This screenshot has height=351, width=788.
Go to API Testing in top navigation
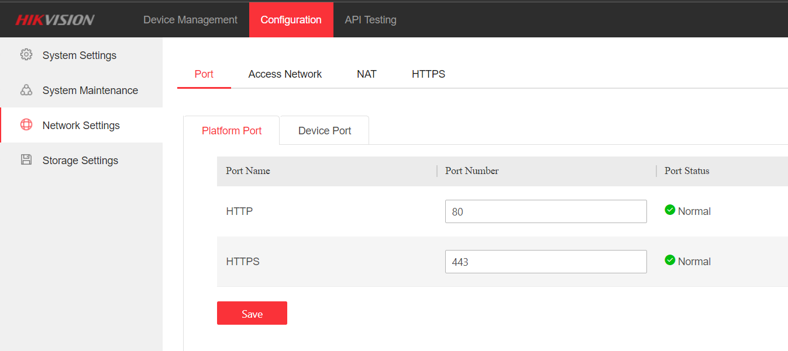[370, 20]
